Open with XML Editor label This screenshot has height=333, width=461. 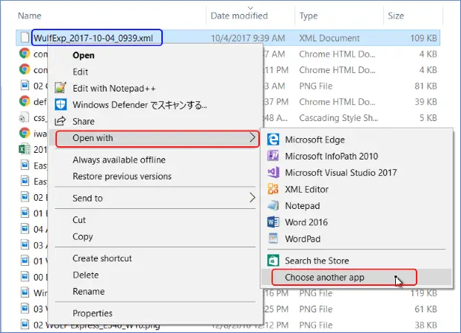[x=306, y=189]
